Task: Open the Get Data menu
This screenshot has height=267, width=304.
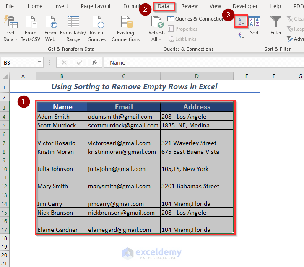Action: tap(10, 28)
